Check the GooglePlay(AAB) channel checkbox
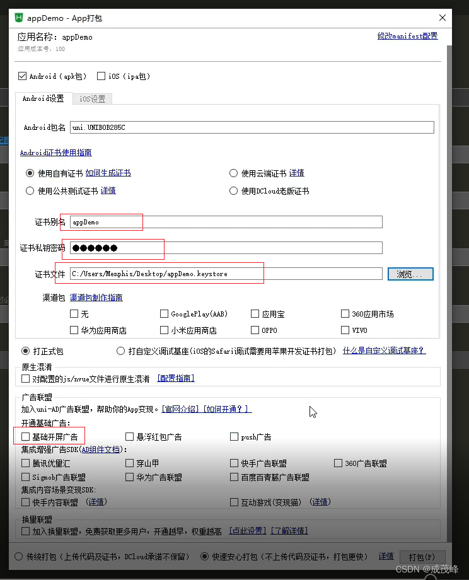This screenshot has width=469, height=580. point(165,314)
